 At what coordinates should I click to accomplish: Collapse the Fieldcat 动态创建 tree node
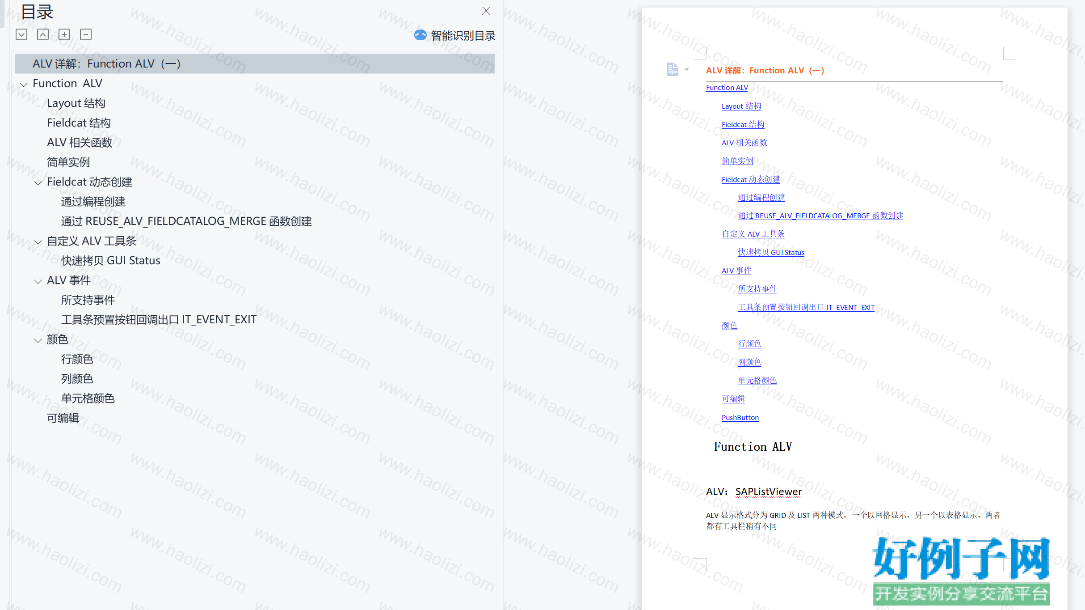38,182
